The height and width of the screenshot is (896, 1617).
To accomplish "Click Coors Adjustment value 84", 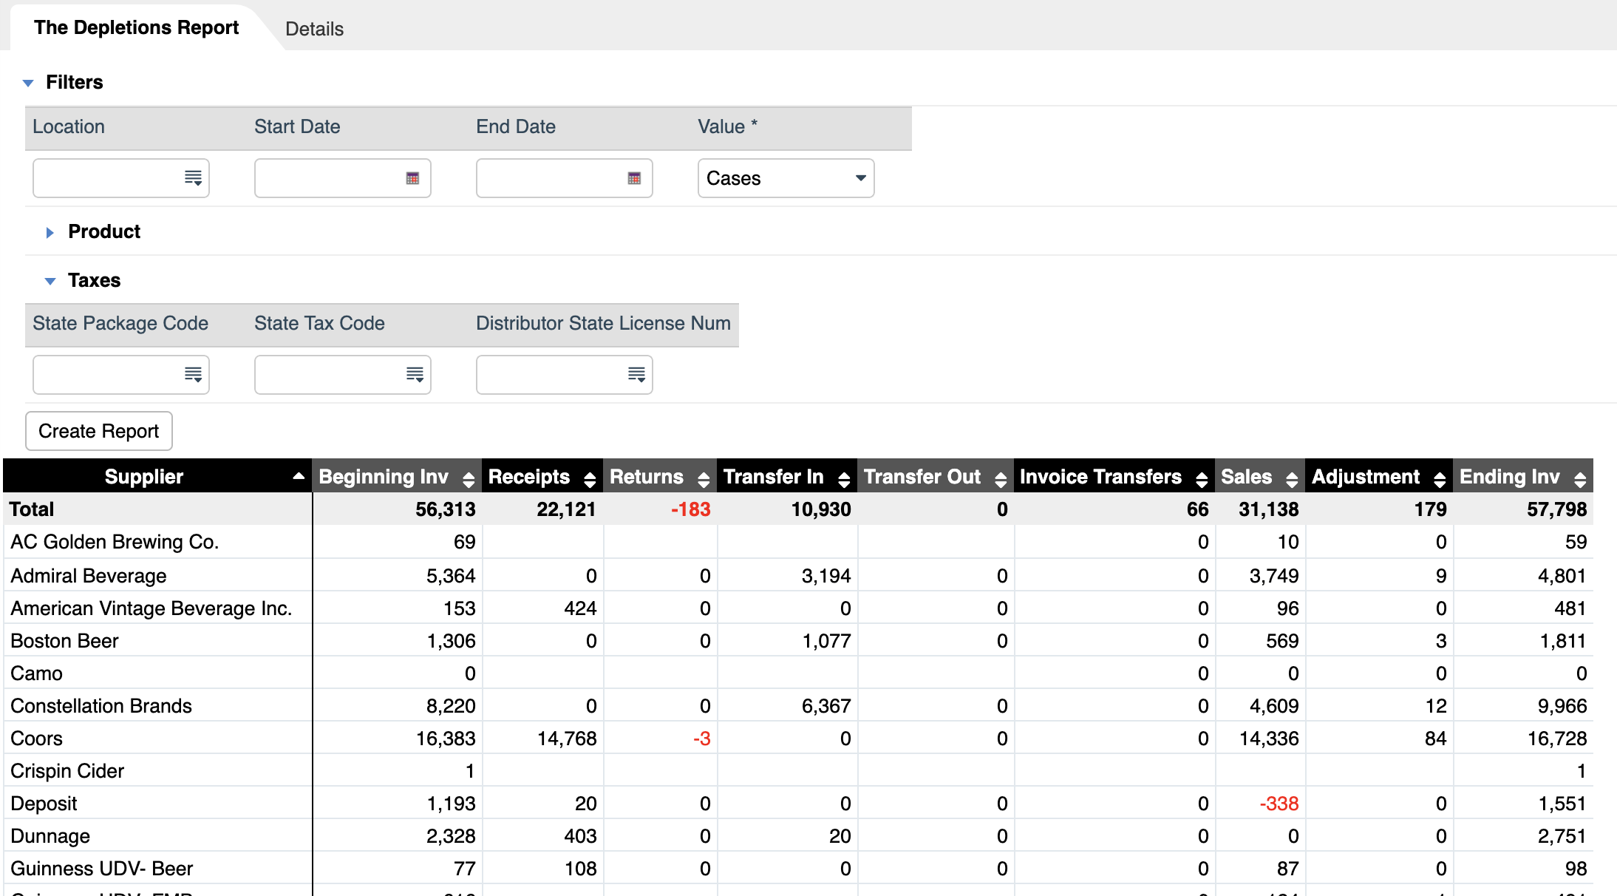I will [x=1436, y=739].
